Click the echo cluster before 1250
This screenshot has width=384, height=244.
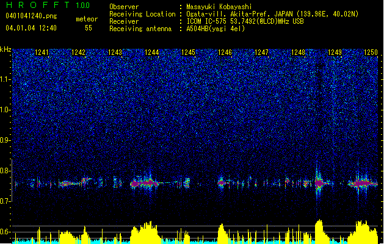coord(363,184)
